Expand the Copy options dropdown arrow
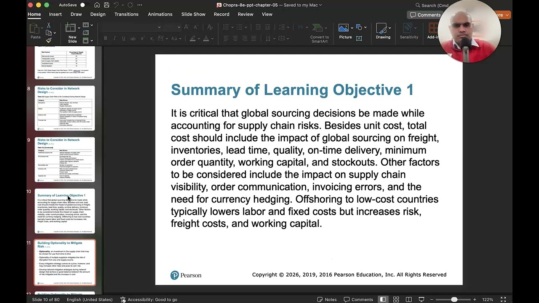The width and height of the screenshot is (539, 303). (55, 33)
